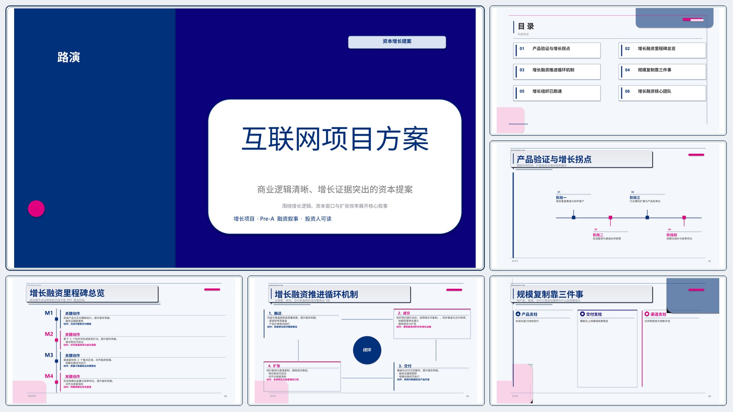Click the pink circle on the cover slide
This screenshot has height=412, width=733.
tap(36, 209)
